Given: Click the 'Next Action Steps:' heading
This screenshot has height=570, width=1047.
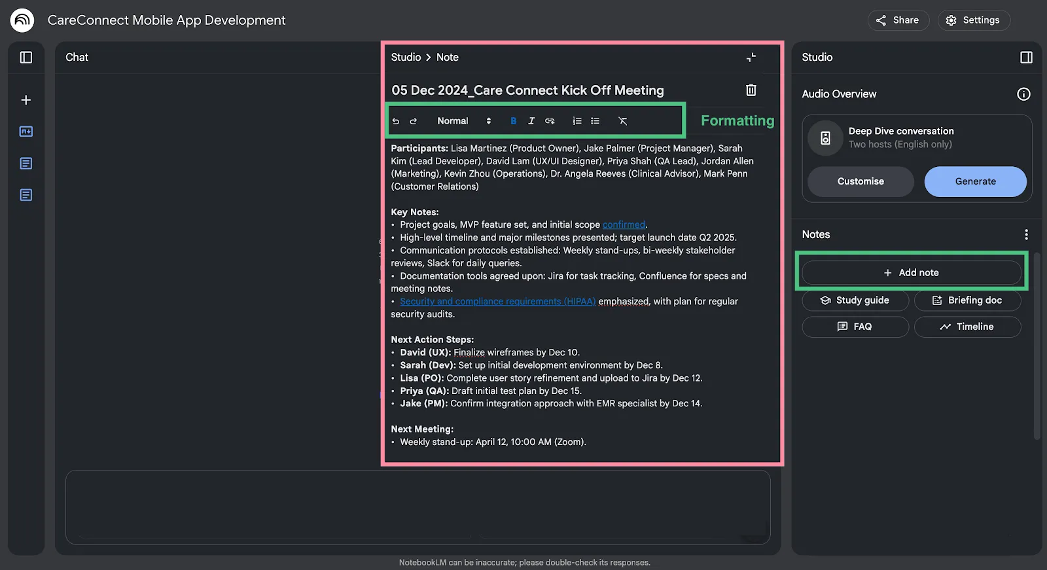Looking at the screenshot, I should 432,340.
